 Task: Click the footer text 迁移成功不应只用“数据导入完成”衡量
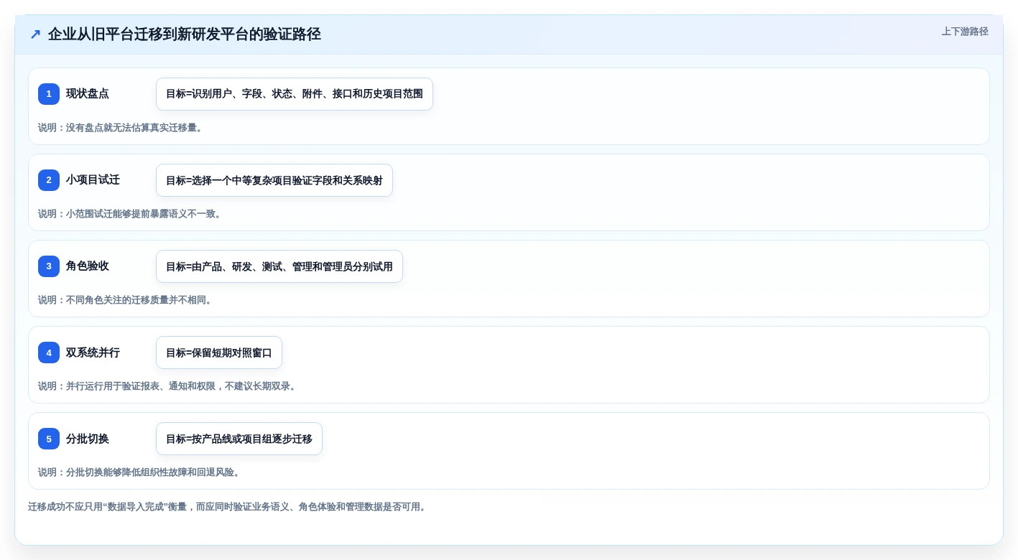(228, 507)
